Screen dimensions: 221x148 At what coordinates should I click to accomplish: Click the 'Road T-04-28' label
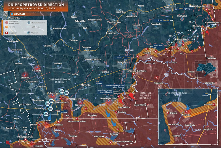coord(164,20)
